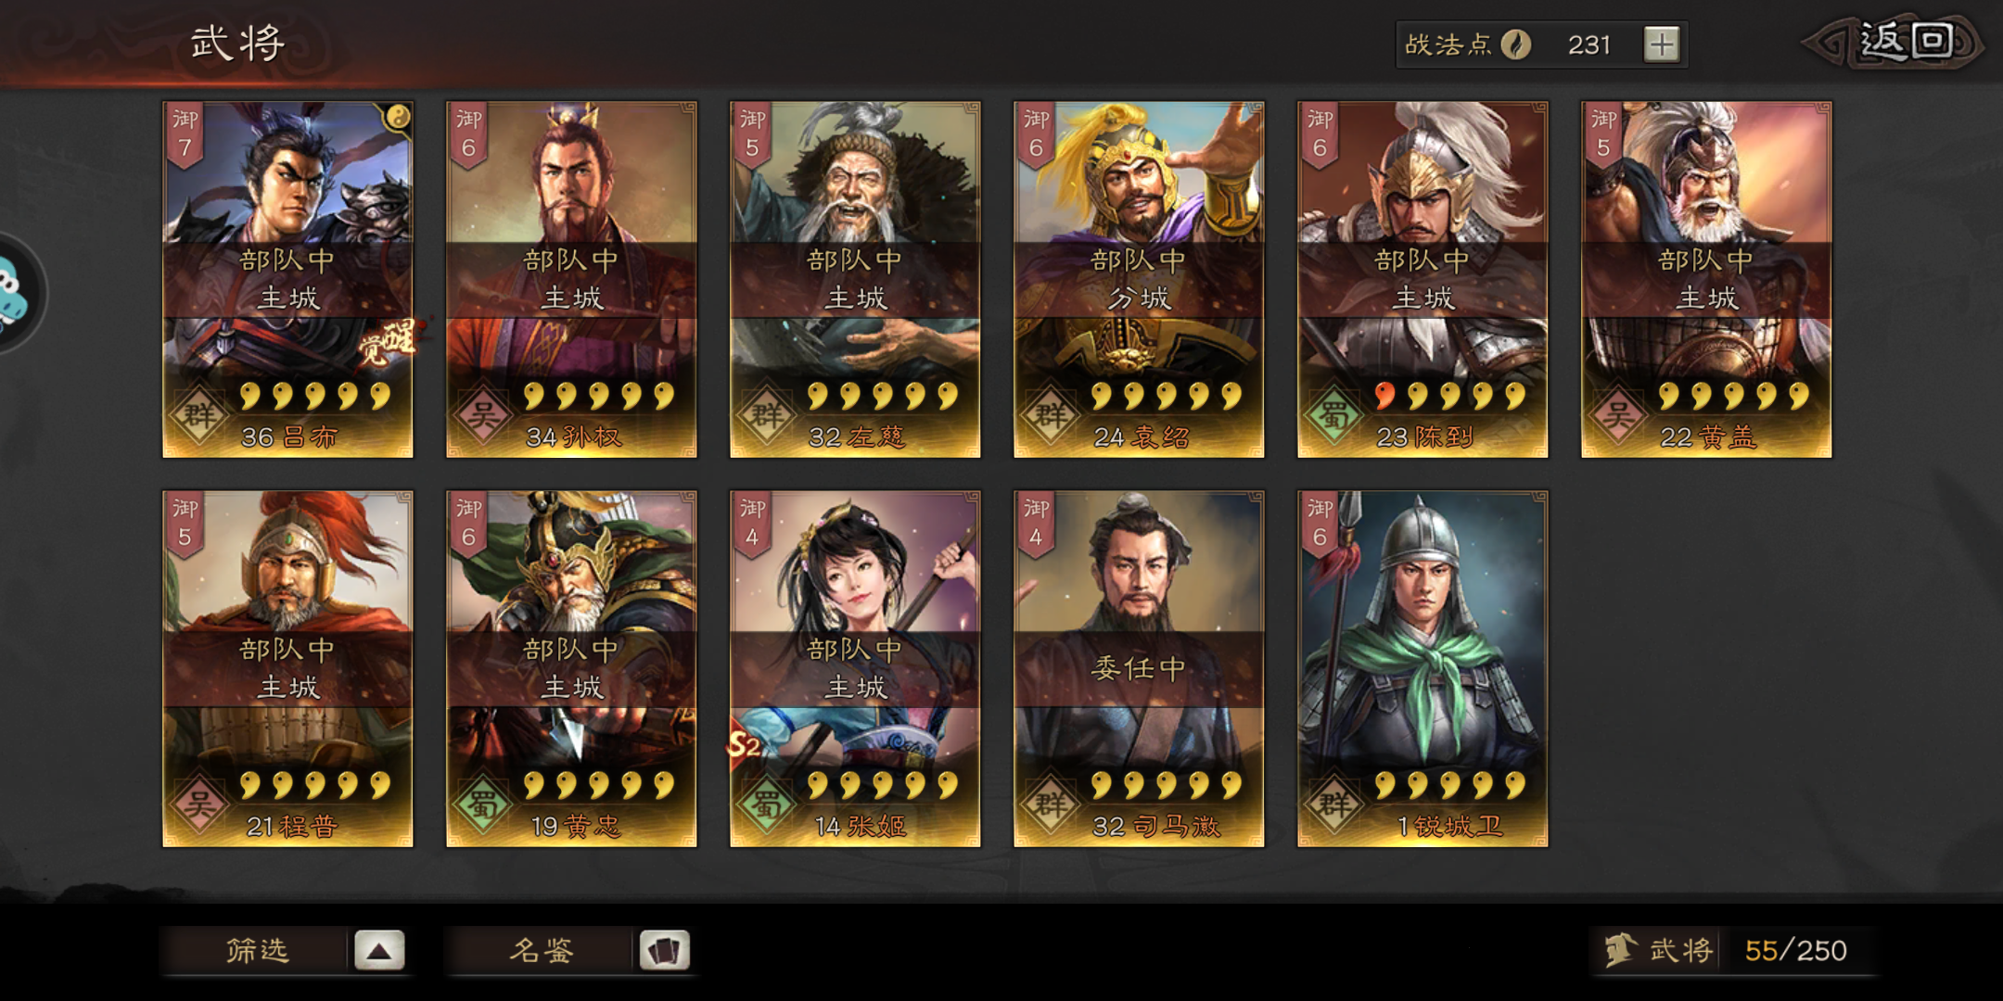Tap the red star on 陈到's card
2003x1001 pixels.
pyautogui.click(x=1384, y=396)
